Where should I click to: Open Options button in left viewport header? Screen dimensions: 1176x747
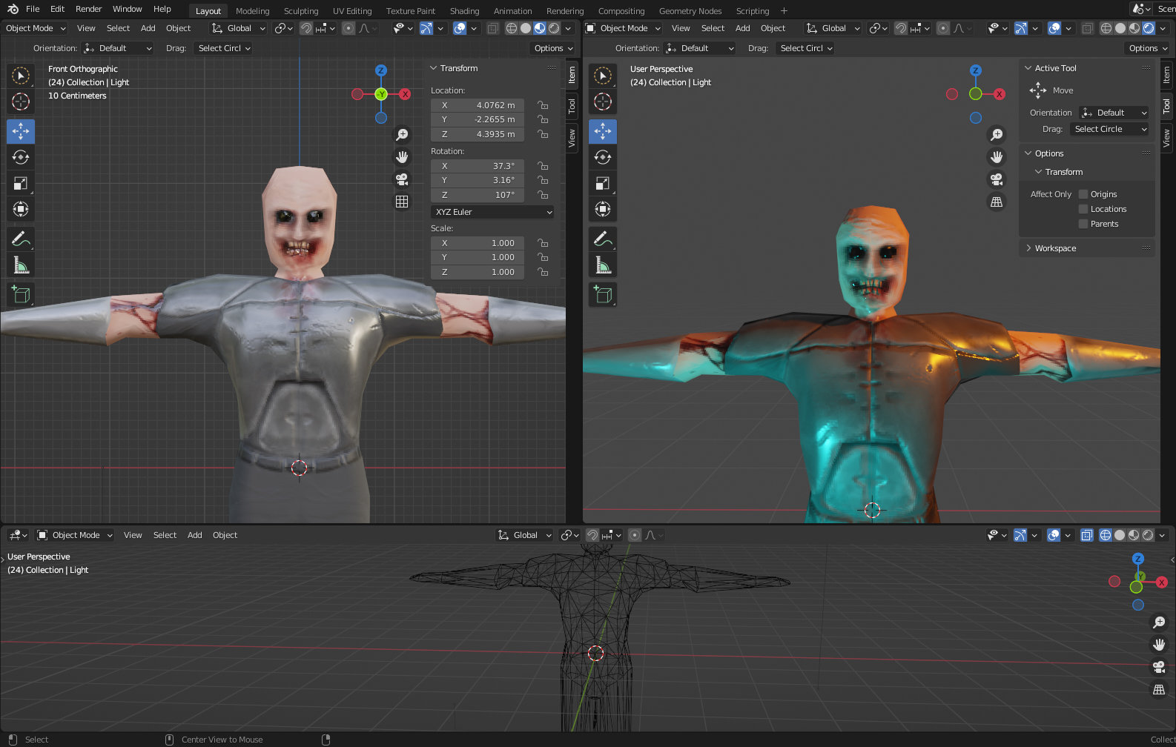pyautogui.click(x=553, y=48)
